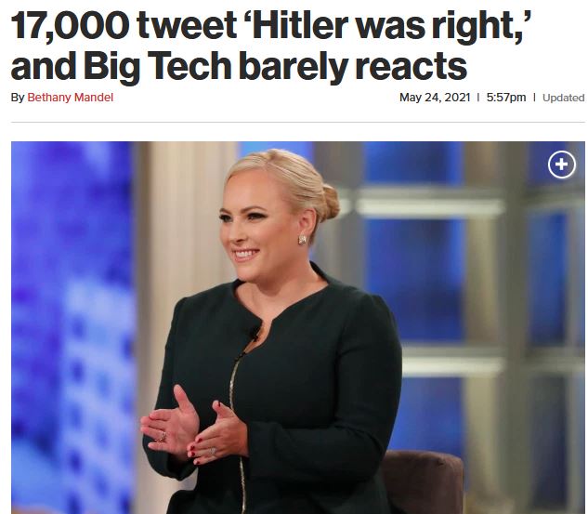Click the blurred blue backdrop at photo's left
This screenshot has width=588, height=514.
[73, 327]
